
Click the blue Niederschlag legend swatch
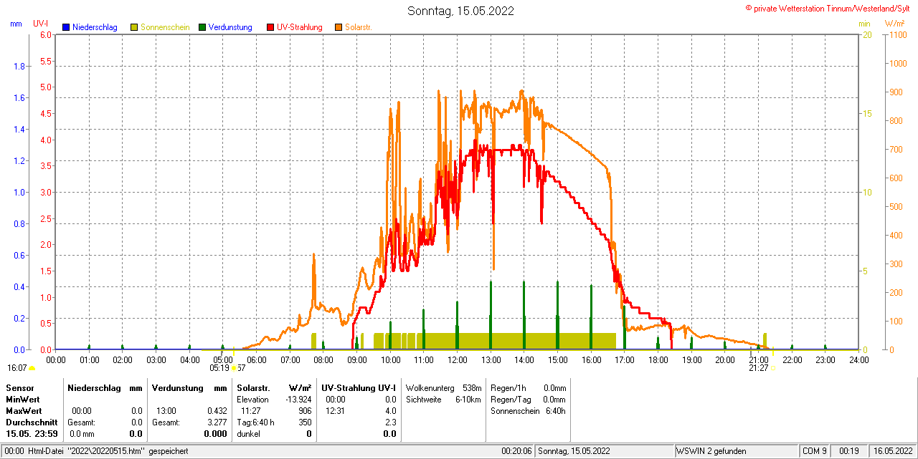[66, 27]
